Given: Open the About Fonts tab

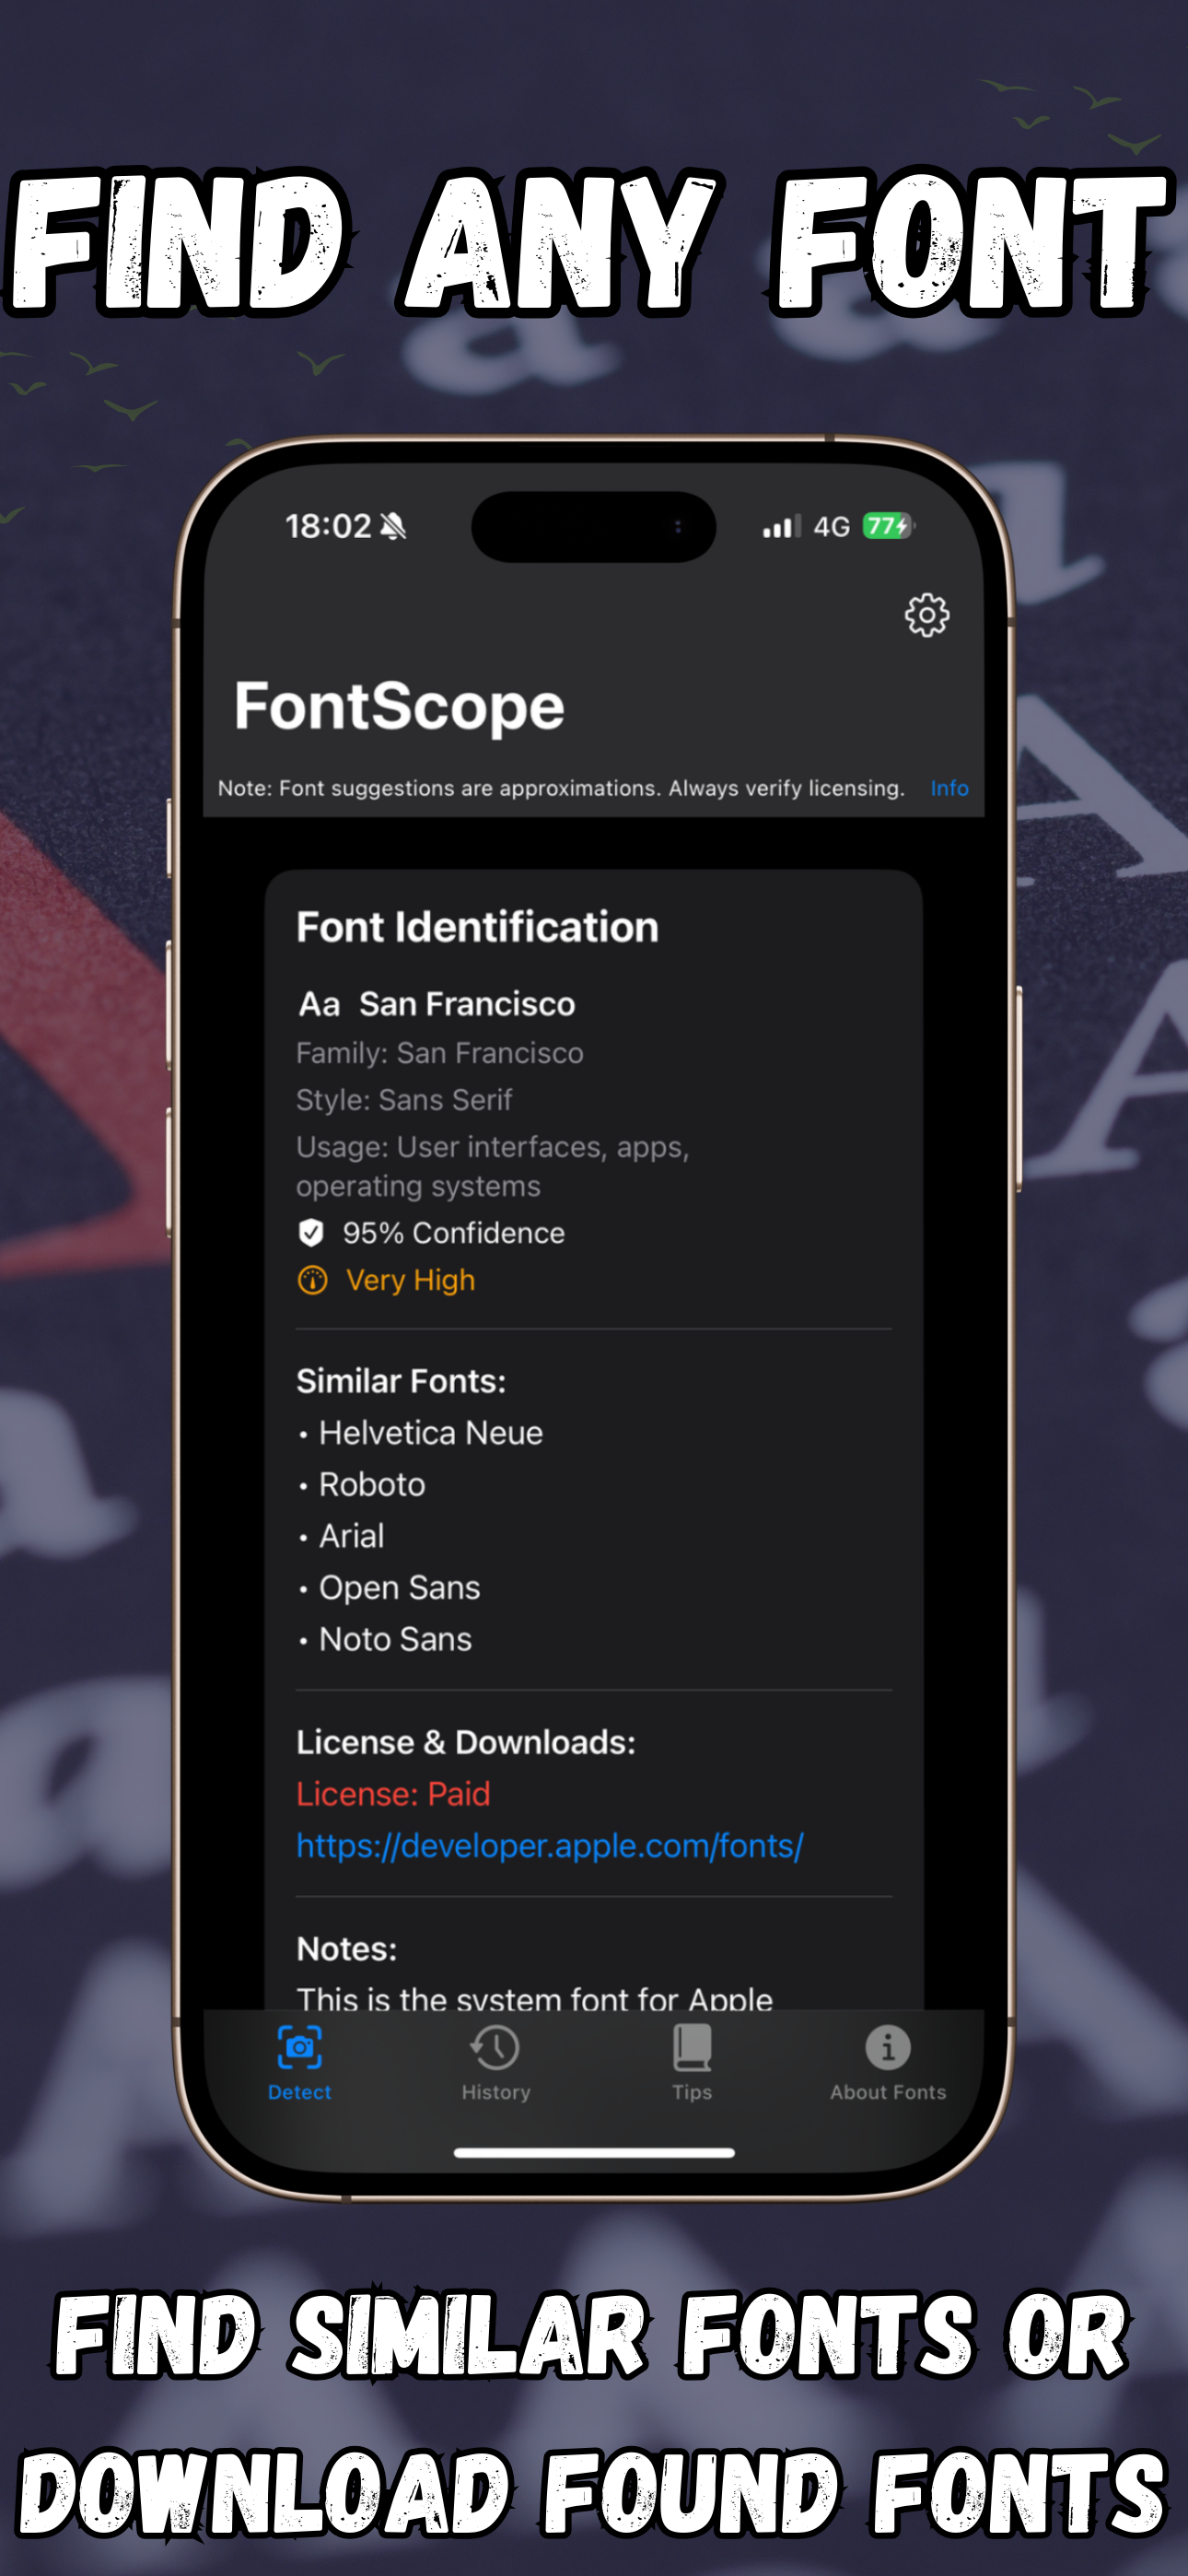Looking at the screenshot, I should (887, 2063).
